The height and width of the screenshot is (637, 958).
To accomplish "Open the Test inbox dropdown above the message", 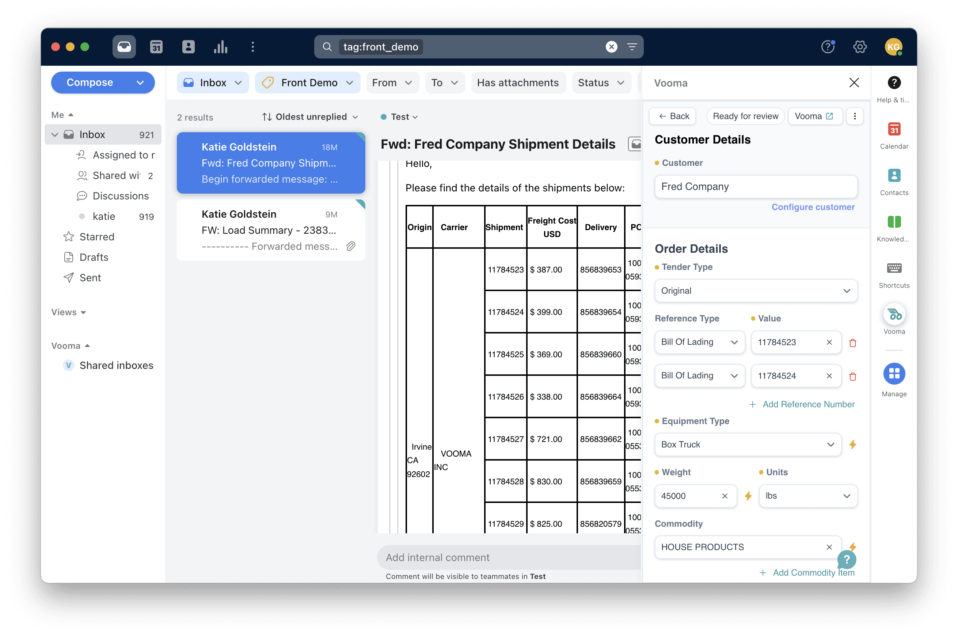I will (x=400, y=117).
